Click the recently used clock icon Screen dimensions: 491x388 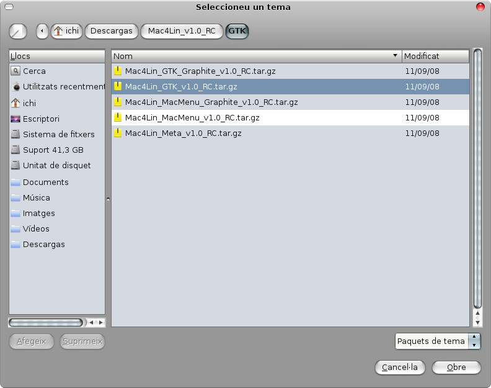[15, 86]
